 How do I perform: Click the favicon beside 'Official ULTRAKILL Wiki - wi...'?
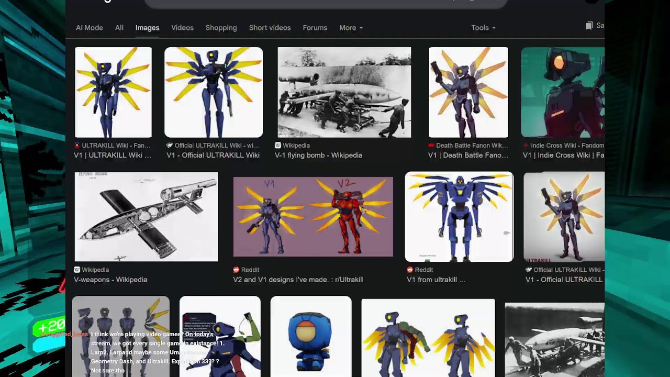170,146
